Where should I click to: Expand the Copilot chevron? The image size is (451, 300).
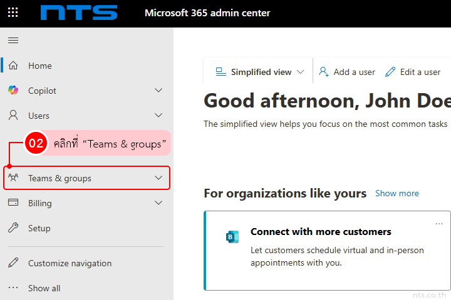158,91
